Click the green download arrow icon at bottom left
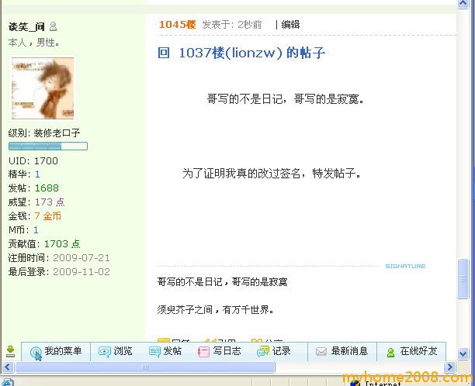This screenshot has width=475, height=386. coord(10,351)
